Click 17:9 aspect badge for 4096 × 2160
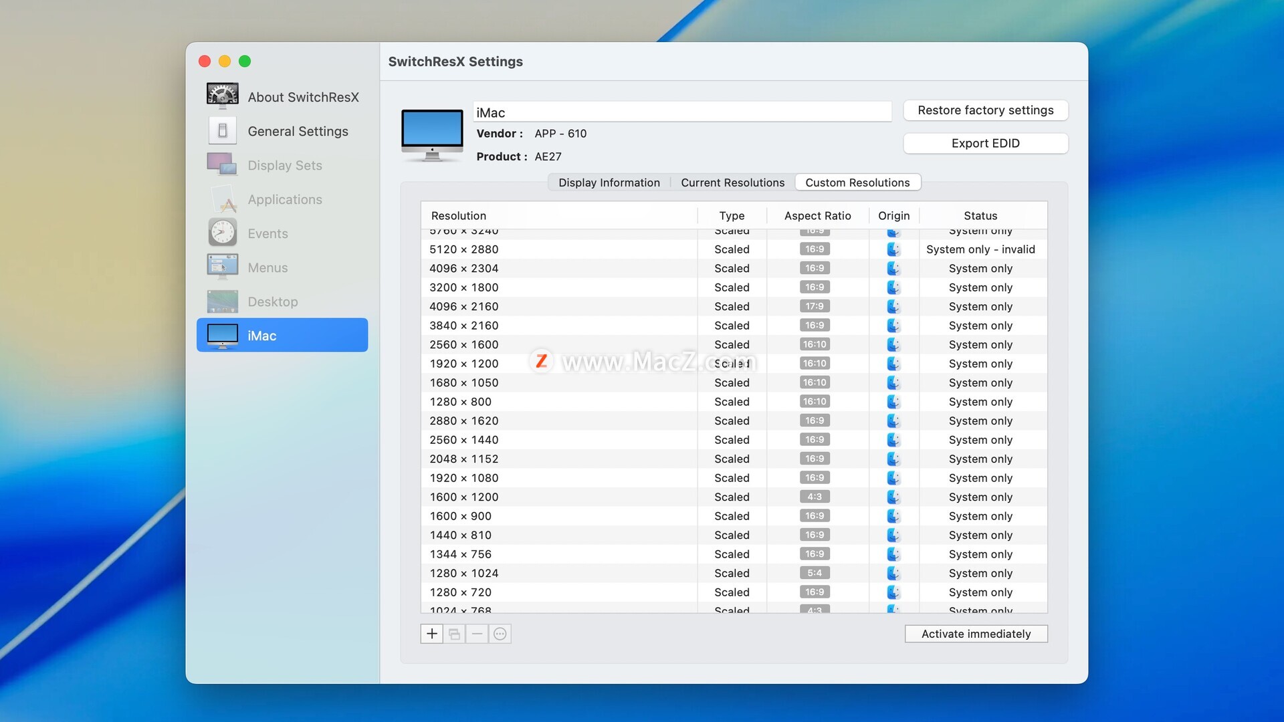The height and width of the screenshot is (722, 1284). (x=815, y=306)
